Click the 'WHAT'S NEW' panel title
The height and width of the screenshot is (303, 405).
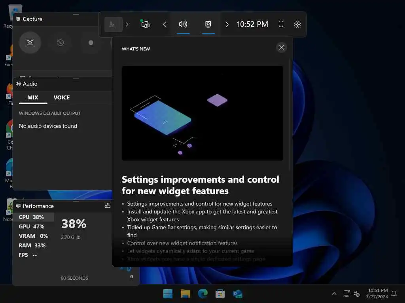coord(136,49)
